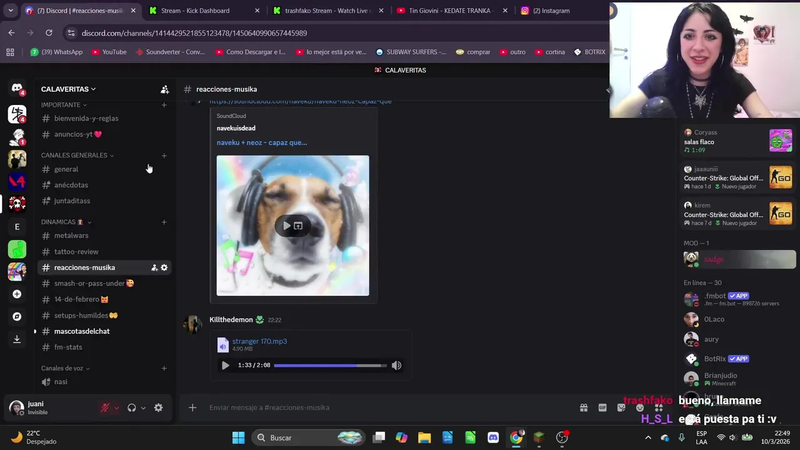
Task: Open the BOTRIX bookmark
Action: tap(589, 52)
